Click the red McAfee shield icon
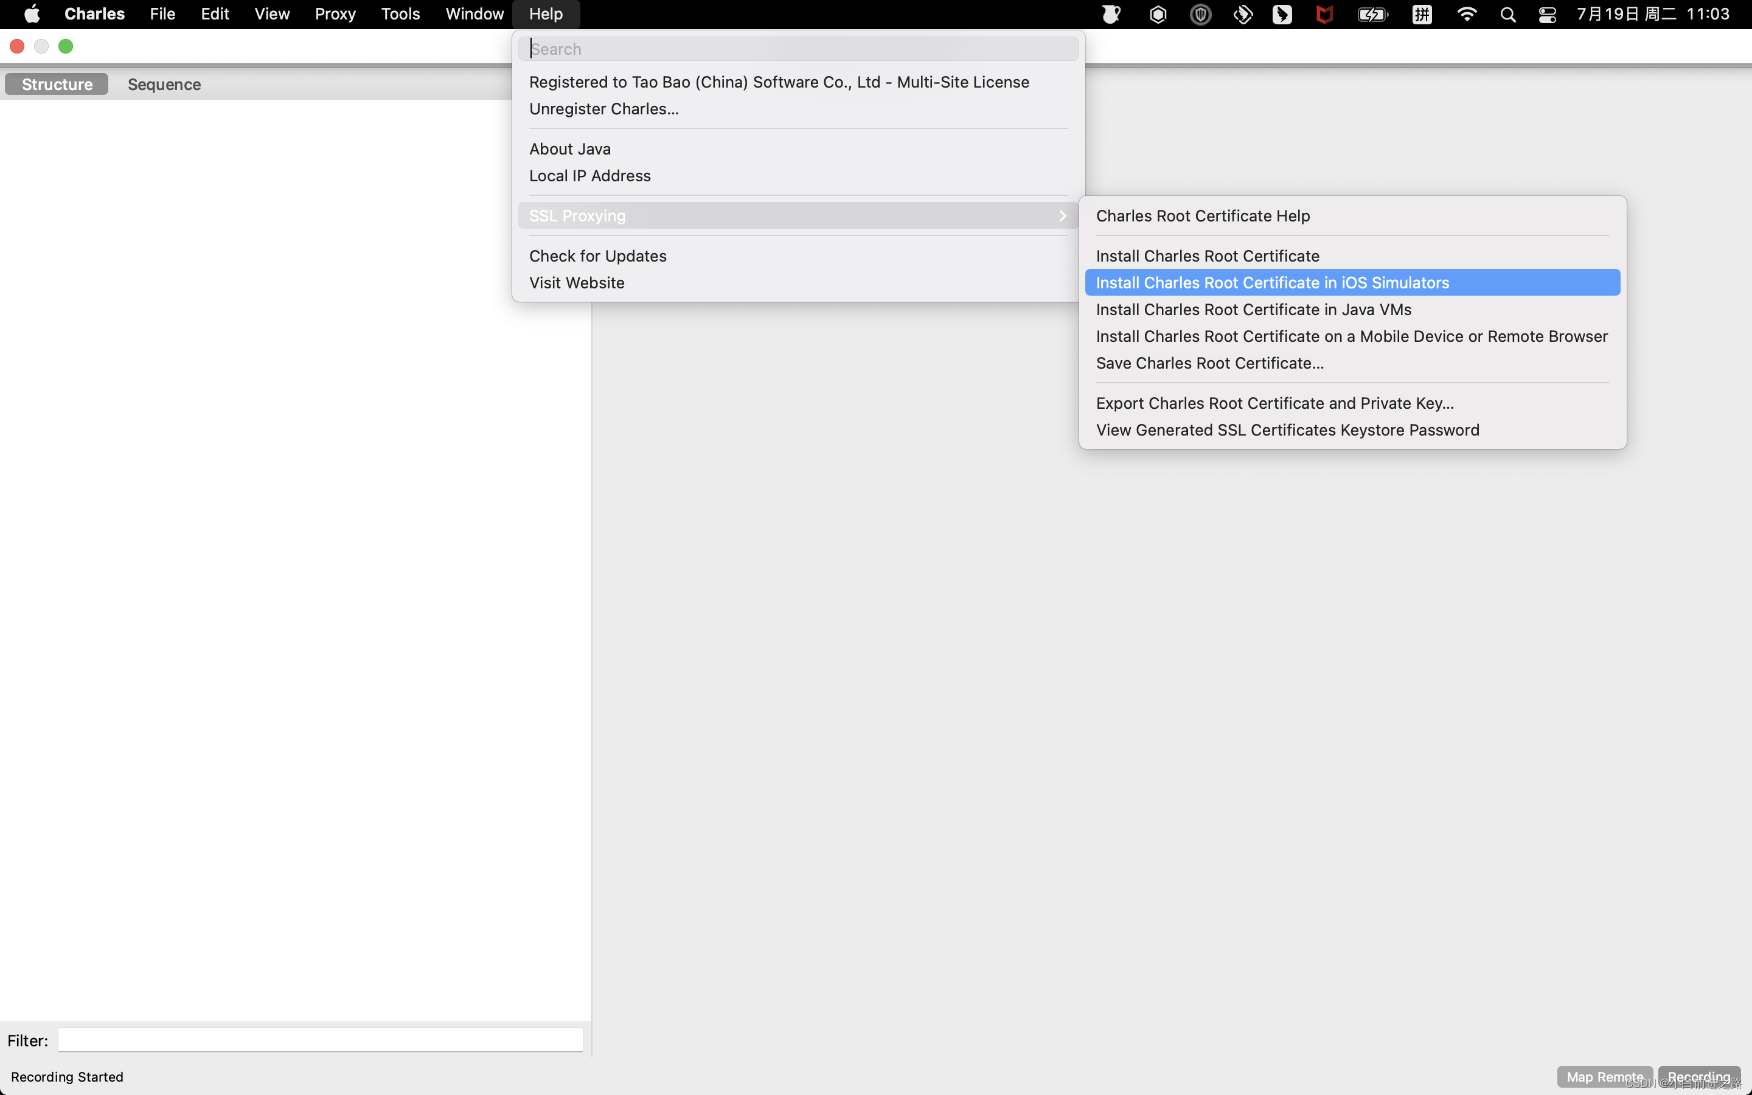The width and height of the screenshot is (1752, 1095). pyautogui.click(x=1324, y=15)
